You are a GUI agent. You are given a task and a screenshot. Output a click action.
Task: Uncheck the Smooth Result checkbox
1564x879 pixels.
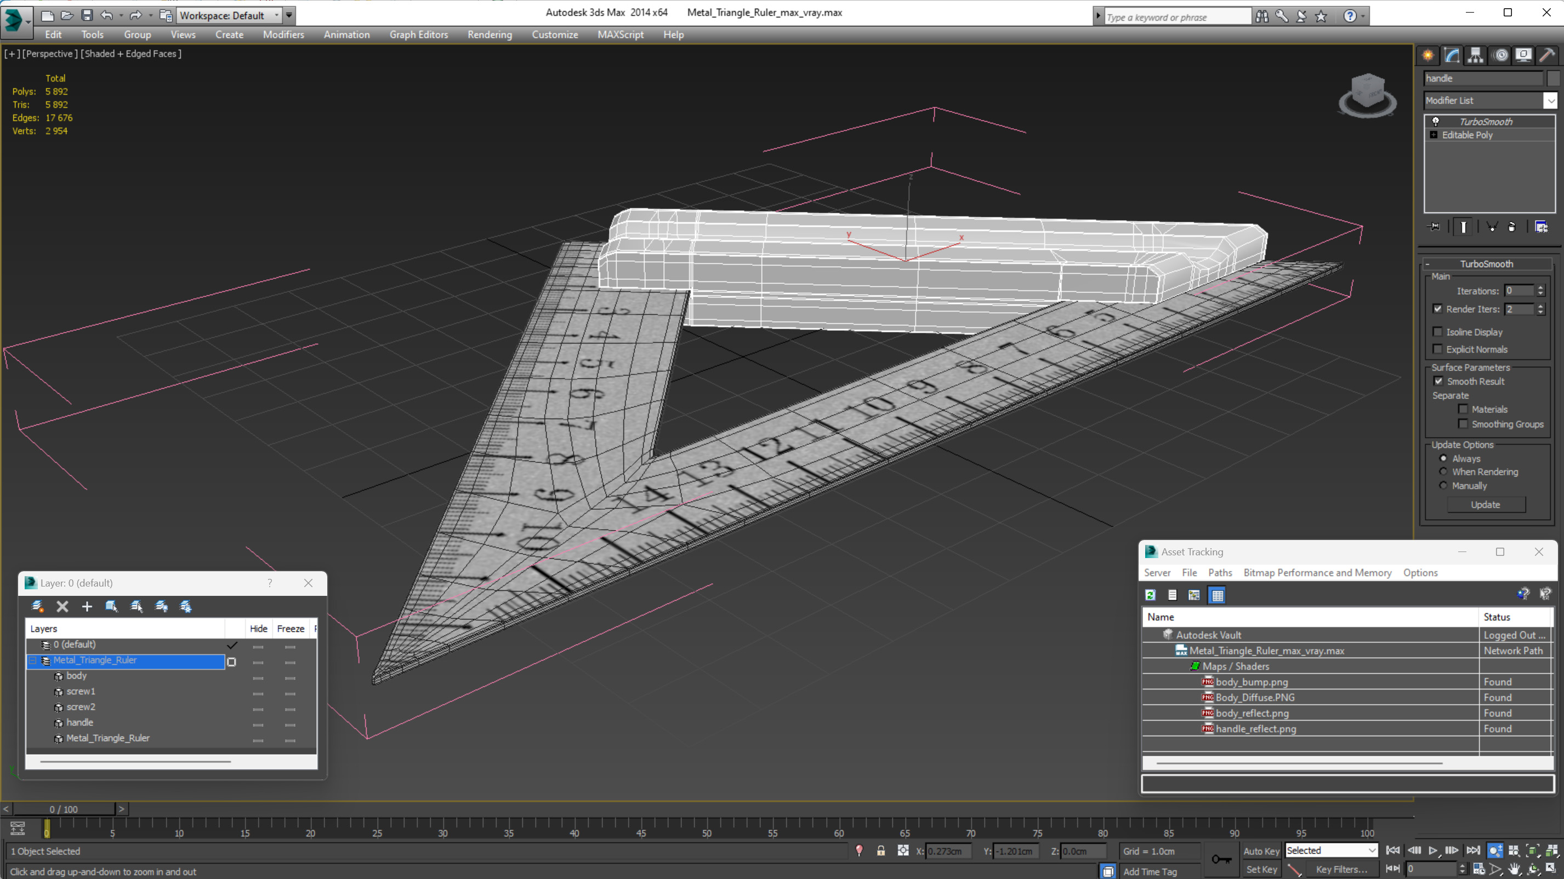pos(1438,381)
